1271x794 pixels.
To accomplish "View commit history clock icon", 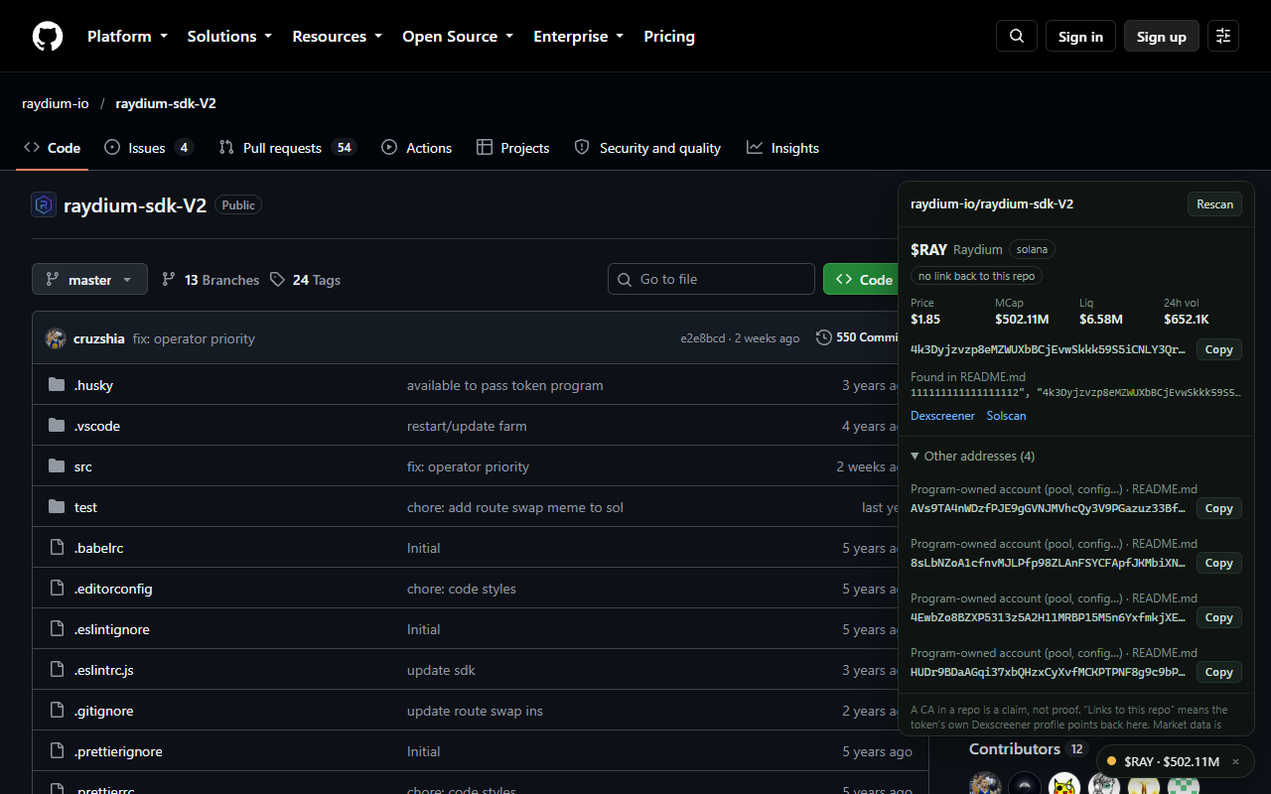I will click(x=824, y=337).
